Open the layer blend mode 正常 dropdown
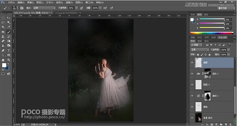 (x=200, y=50)
